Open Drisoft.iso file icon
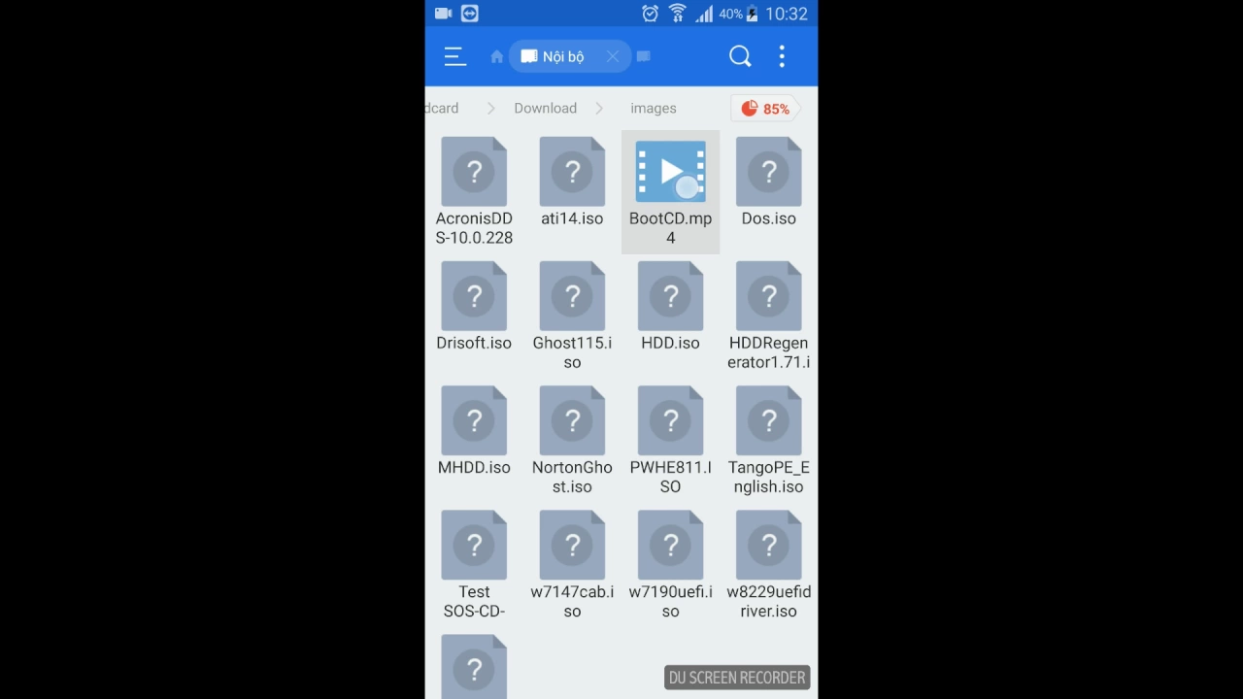This screenshot has width=1243, height=699. pyautogui.click(x=474, y=296)
